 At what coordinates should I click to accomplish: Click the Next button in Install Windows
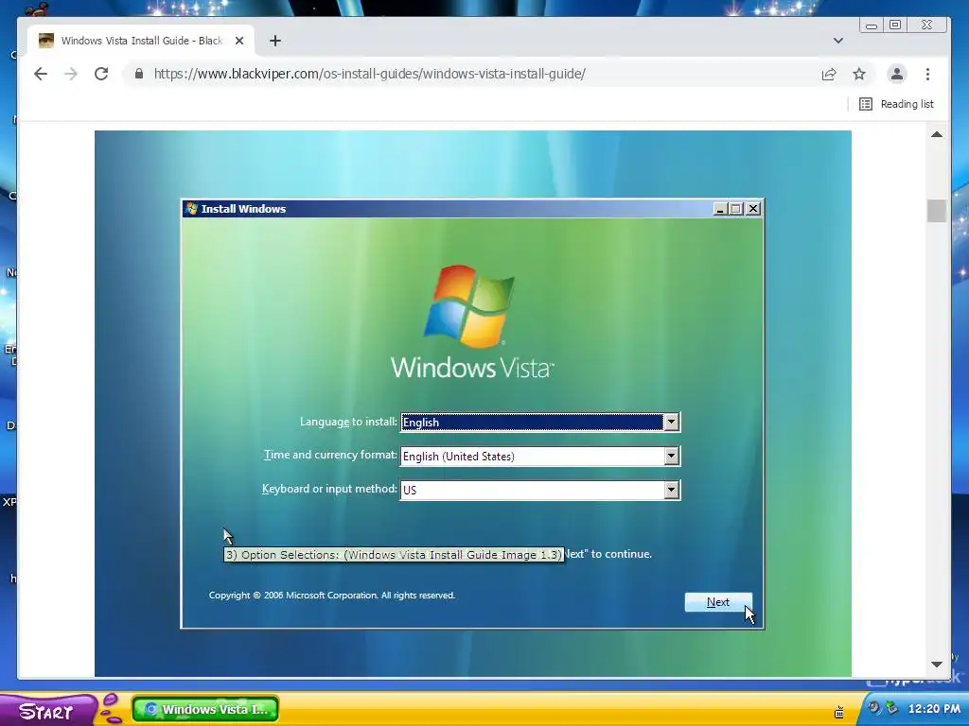(x=718, y=602)
